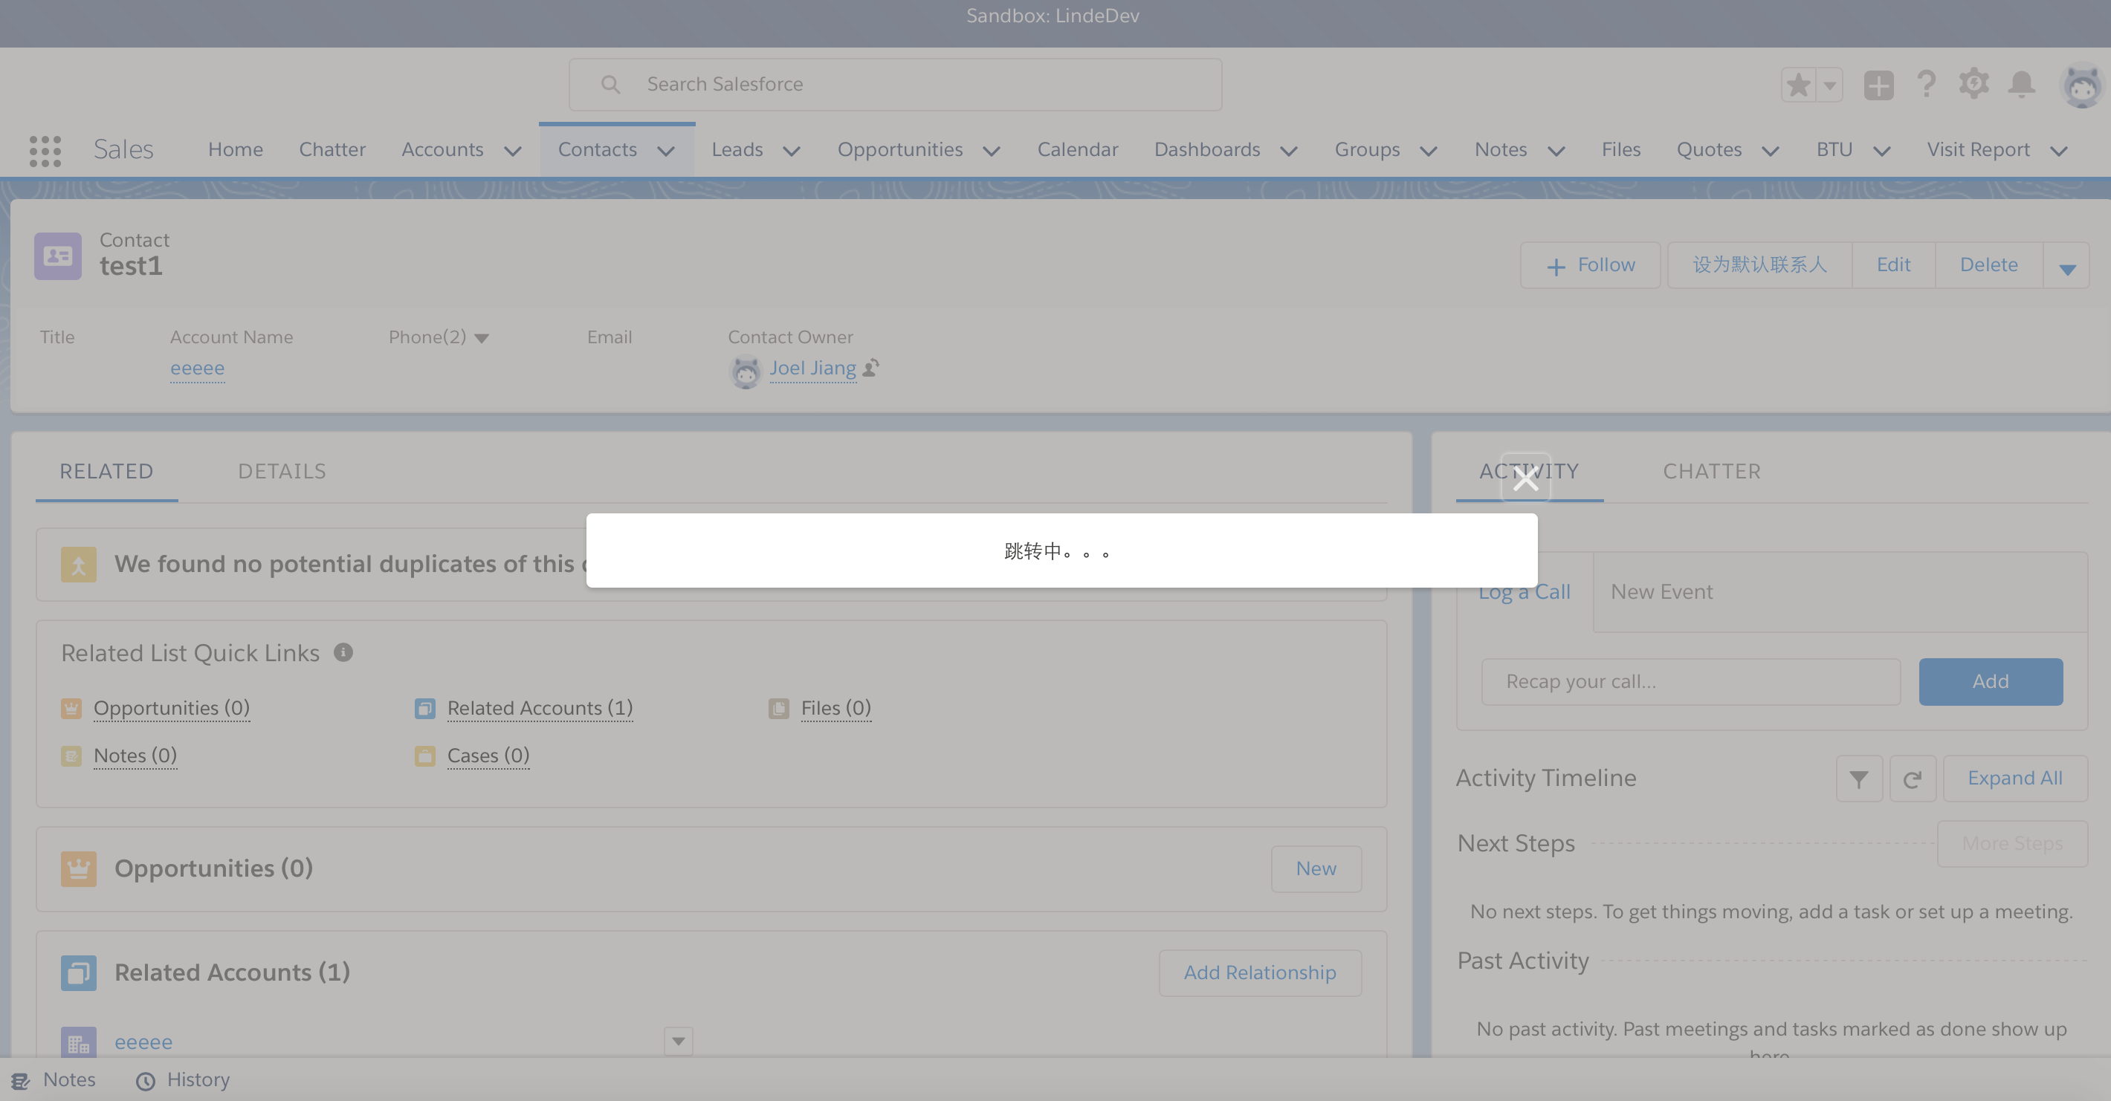Viewport: 2111px width, 1101px height.
Task: Click Joel Jiang's avatar image
Action: click(x=745, y=372)
